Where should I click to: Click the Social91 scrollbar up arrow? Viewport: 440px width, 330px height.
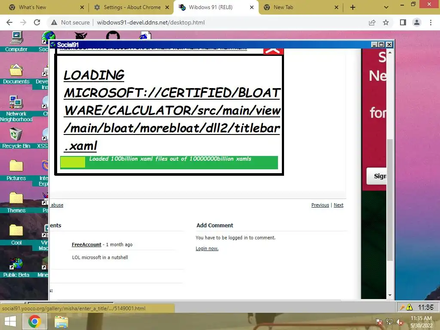click(x=390, y=52)
